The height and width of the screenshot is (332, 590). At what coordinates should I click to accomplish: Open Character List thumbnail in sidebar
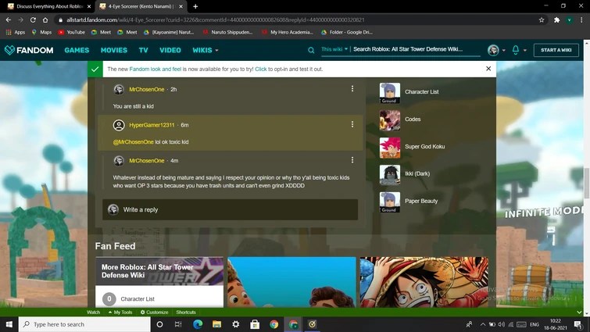tap(390, 93)
